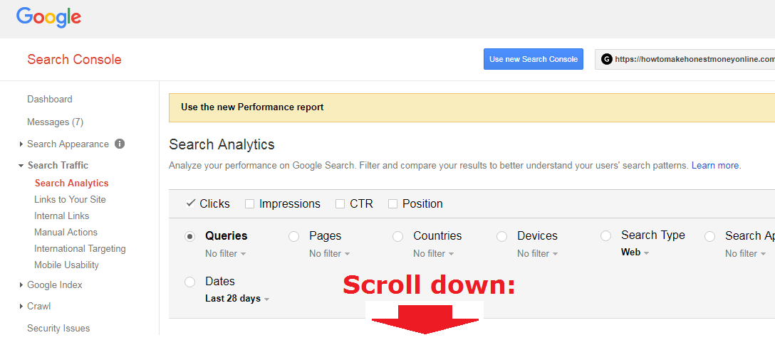The image size is (775, 340).
Task: Enable the CTR checkbox
Action: pyautogui.click(x=340, y=204)
